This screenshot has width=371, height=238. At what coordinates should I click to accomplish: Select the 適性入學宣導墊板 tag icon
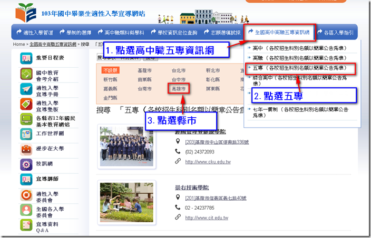tap(26, 104)
